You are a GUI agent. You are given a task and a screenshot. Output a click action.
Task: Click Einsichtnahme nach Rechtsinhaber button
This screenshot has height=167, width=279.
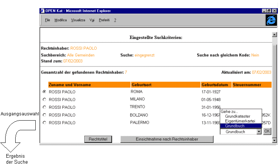(x=167, y=139)
